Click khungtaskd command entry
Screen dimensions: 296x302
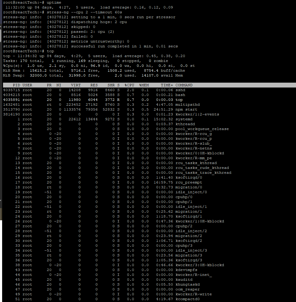187,284
